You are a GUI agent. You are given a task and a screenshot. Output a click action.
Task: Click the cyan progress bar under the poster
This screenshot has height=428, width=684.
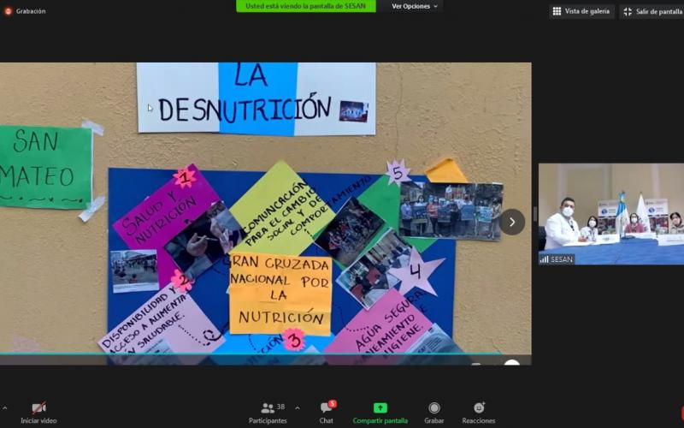click(x=256, y=354)
